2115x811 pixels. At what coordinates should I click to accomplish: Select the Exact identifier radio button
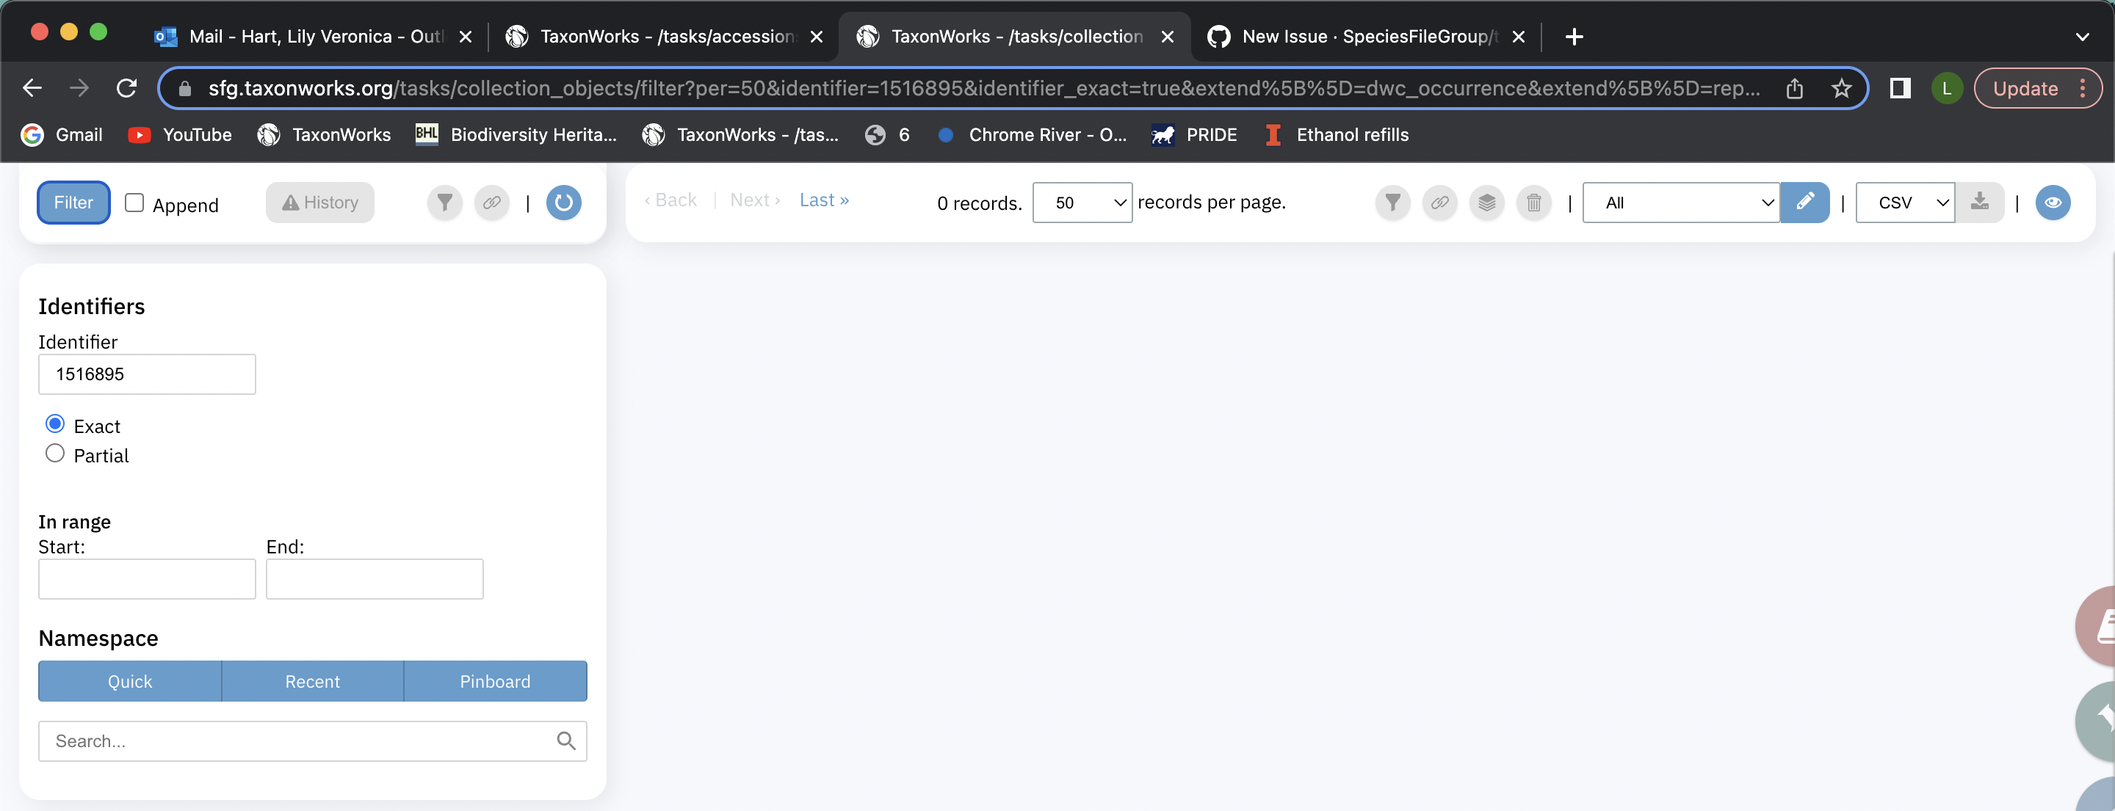(x=55, y=423)
